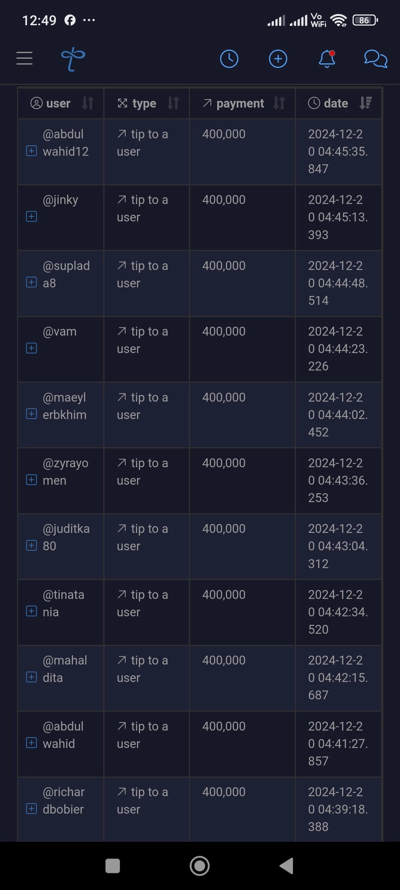Open the clock history icon

click(x=229, y=59)
